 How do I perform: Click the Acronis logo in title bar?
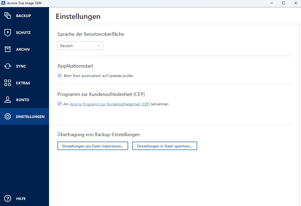[3, 3]
